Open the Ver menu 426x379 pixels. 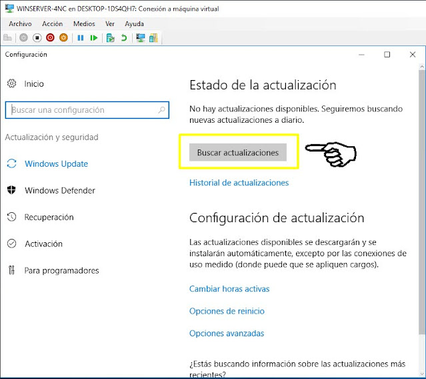(110, 24)
